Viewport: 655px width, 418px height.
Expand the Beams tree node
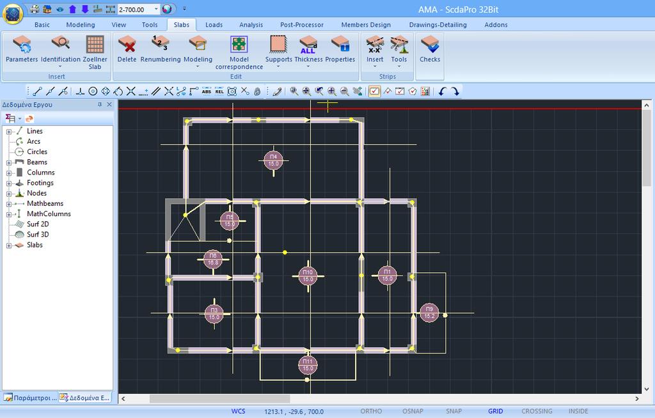[x=9, y=162]
